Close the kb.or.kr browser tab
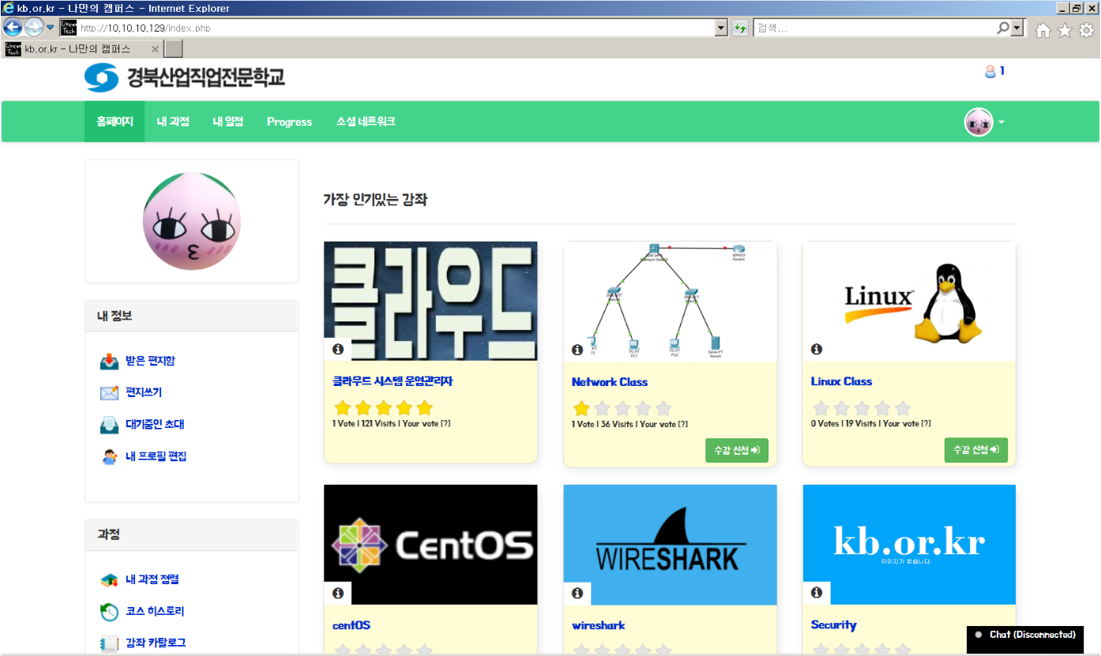1101x656 pixels. coord(155,49)
